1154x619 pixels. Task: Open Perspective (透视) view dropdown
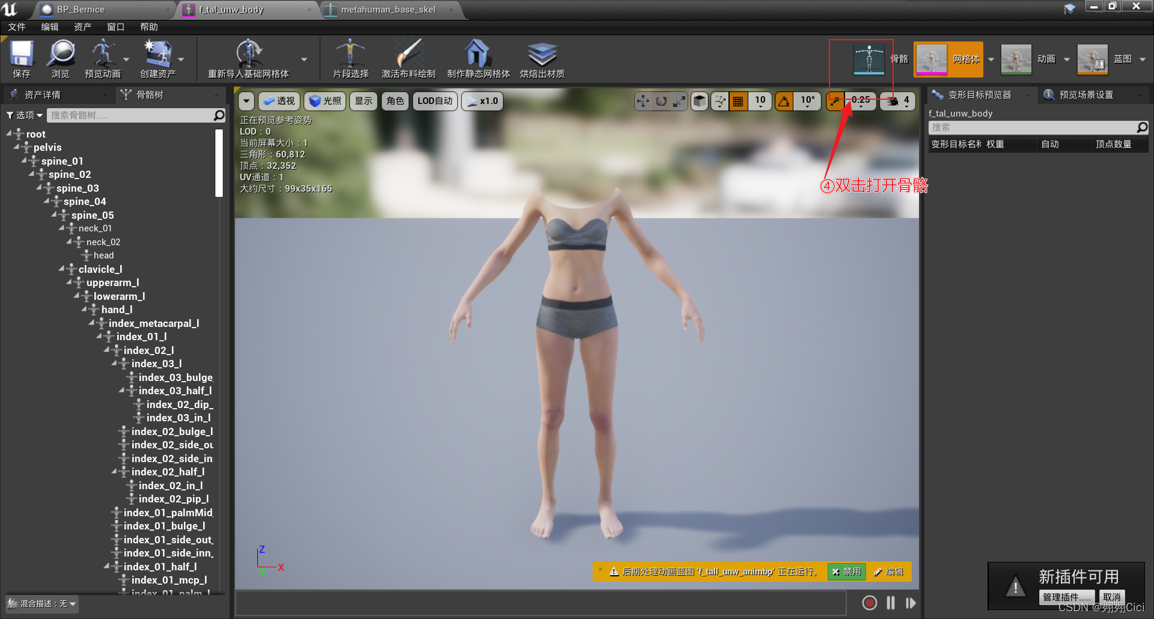(x=279, y=101)
